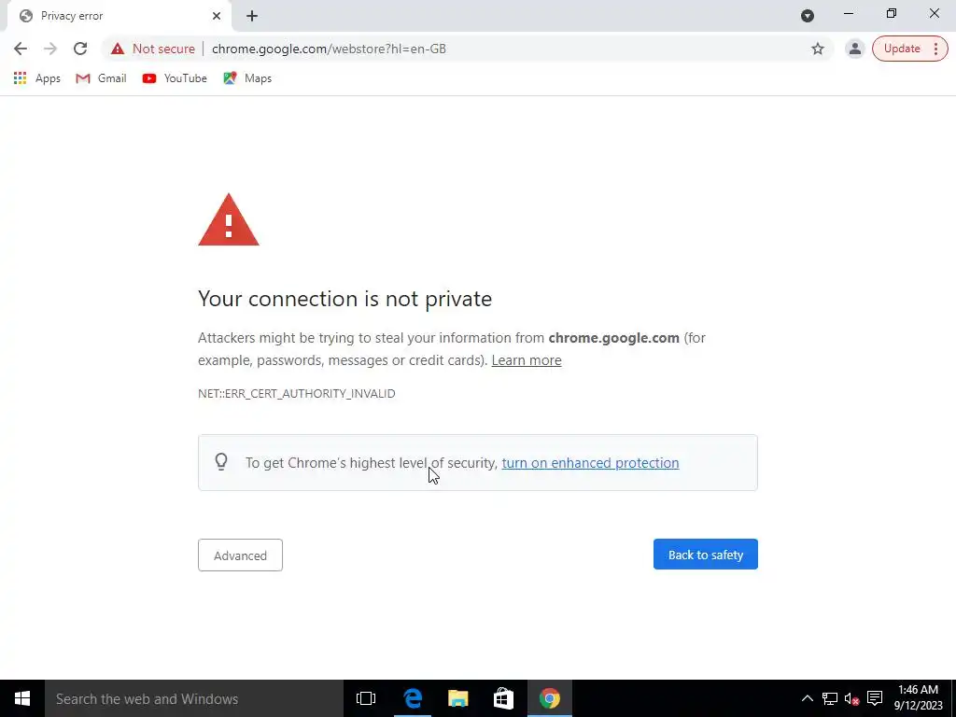Bookmark this page with the star icon
Image resolution: width=956 pixels, height=717 pixels.
(818, 49)
